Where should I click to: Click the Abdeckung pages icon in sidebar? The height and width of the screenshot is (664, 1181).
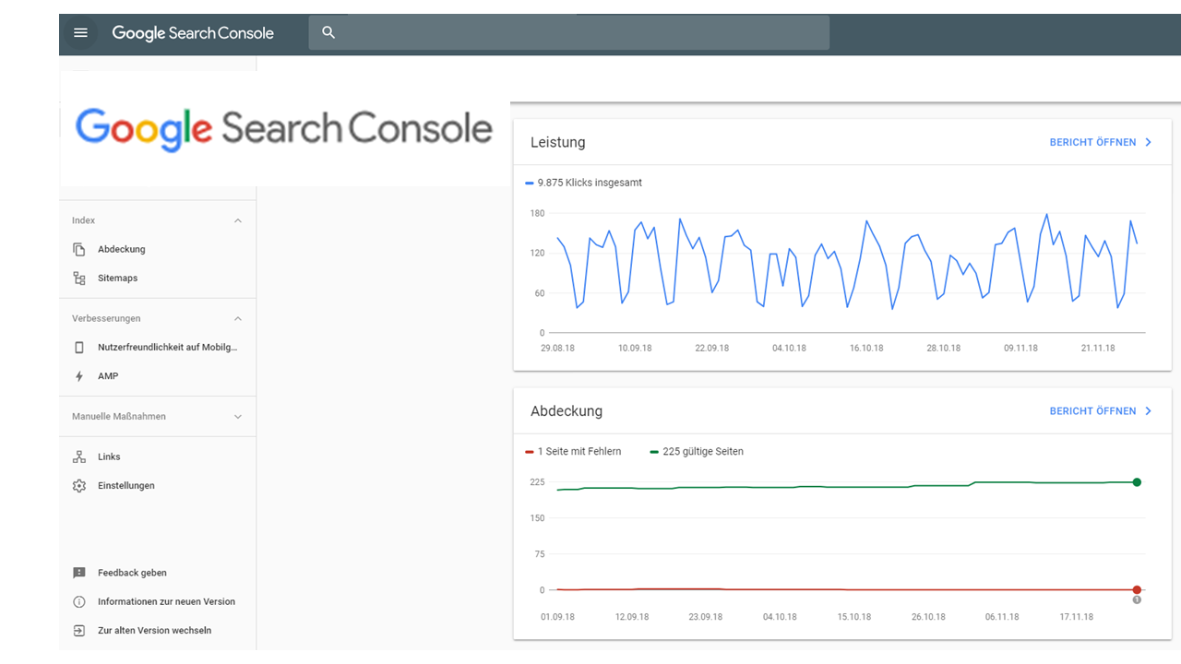79,249
